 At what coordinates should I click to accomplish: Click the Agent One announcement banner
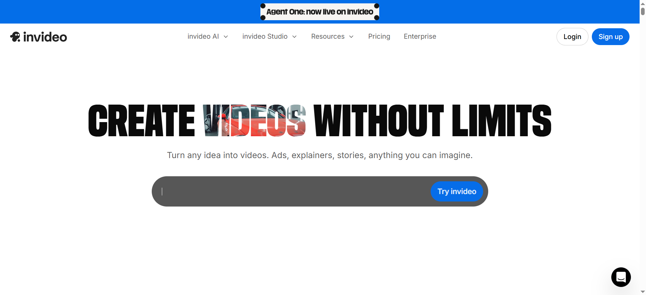(320, 12)
